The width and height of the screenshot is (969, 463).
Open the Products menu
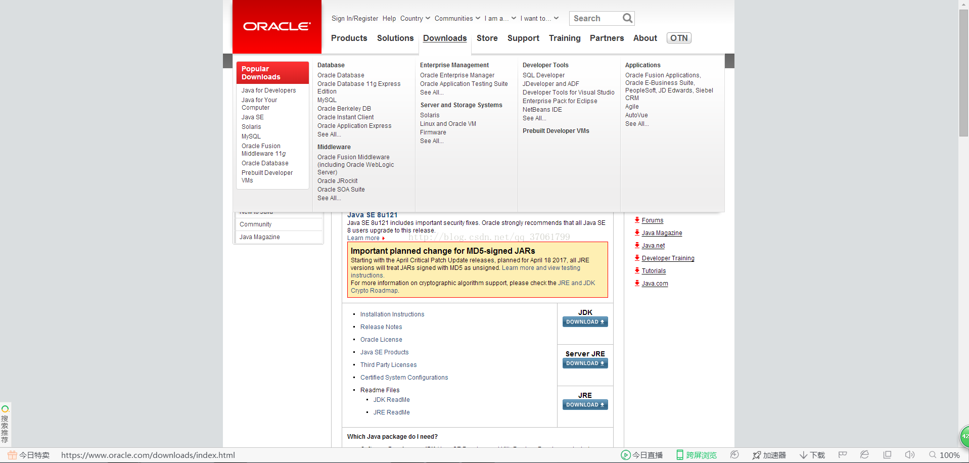(x=349, y=38)
